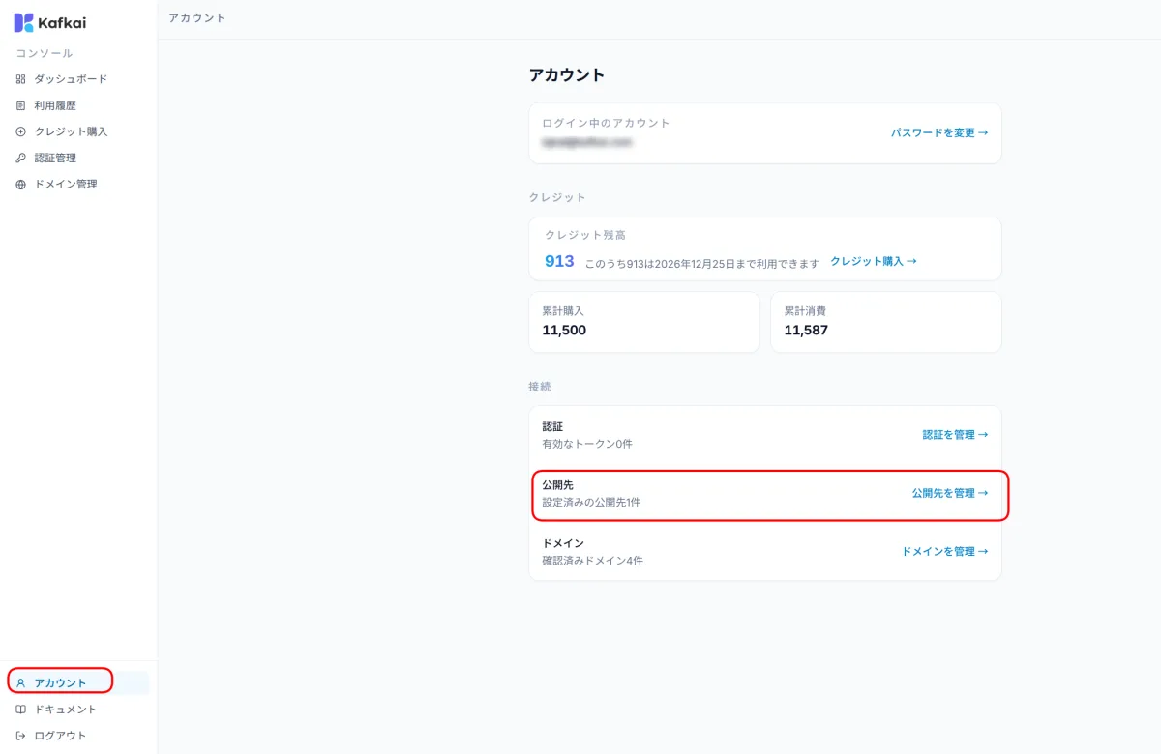Viewport: 1161px width, 754px height.
Task: Click the ログアウト exit icon
Action: (x=21, y=736)
